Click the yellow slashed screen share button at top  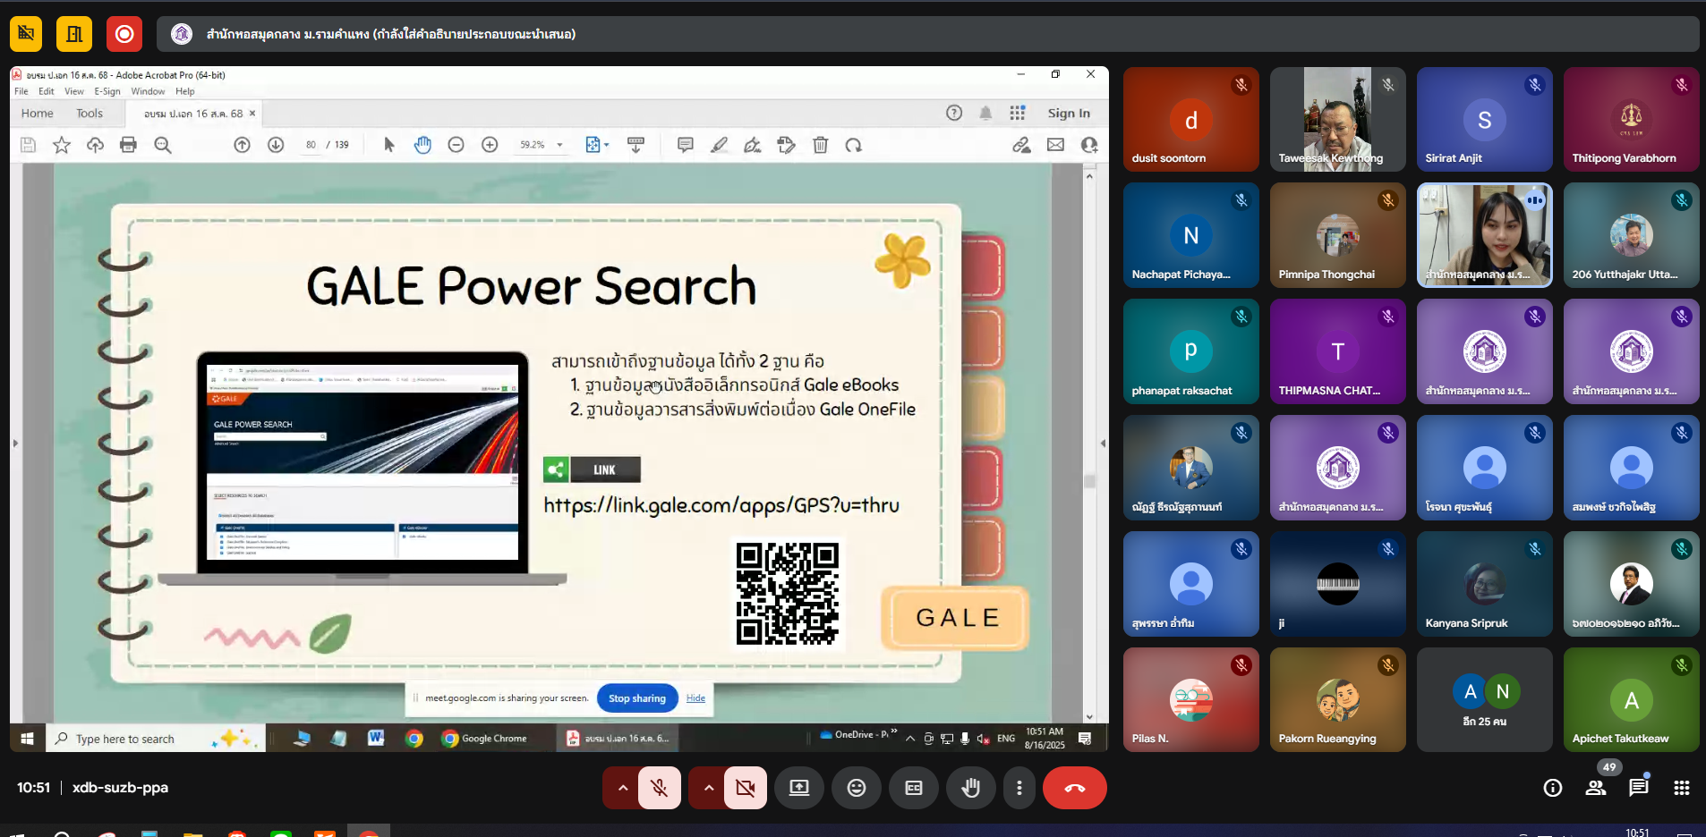click(26, 34)
